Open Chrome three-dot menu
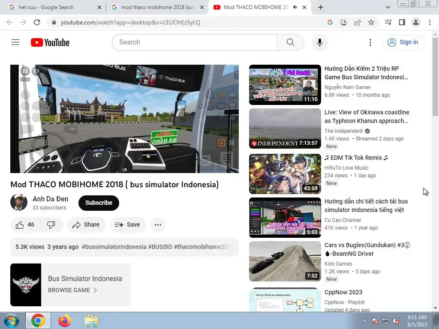The image size is (439, 329). coord(430,22)
